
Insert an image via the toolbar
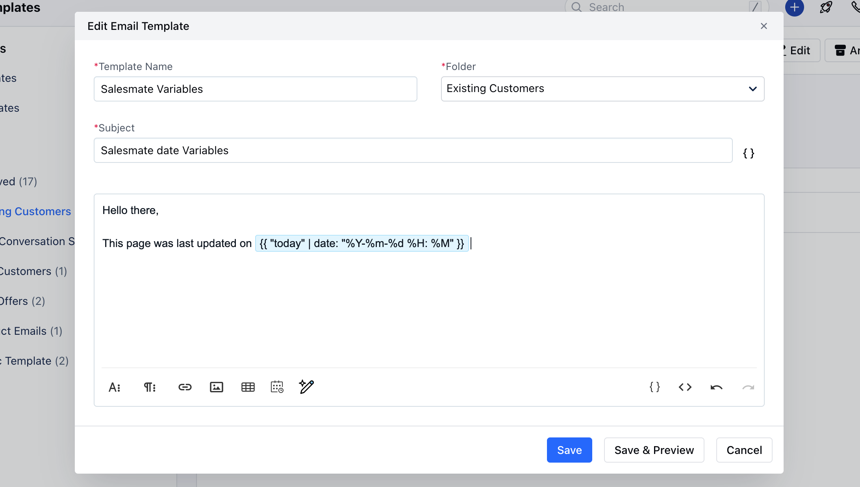coord(217,387)
